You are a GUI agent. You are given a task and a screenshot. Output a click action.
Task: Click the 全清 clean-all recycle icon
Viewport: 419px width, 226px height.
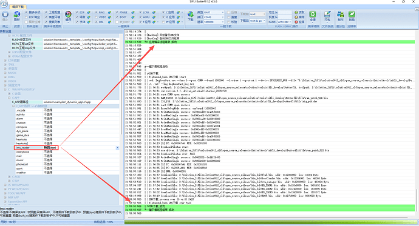312,14
